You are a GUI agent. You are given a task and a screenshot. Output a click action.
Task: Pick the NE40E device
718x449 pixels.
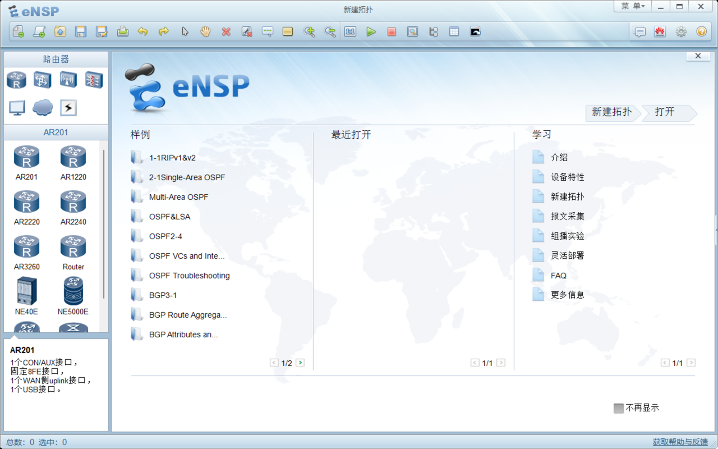[x=26, y=296]
